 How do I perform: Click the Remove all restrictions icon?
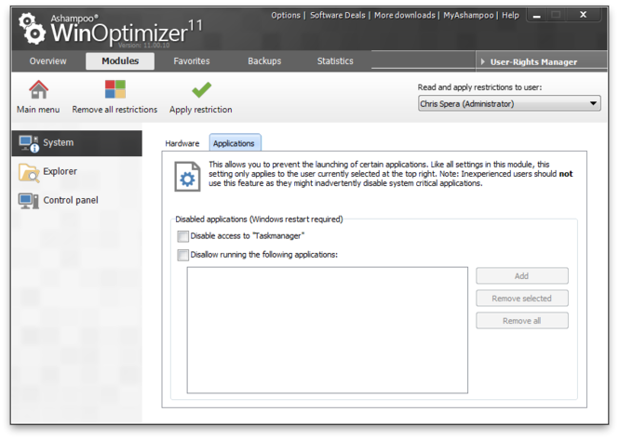pos(114,89)
